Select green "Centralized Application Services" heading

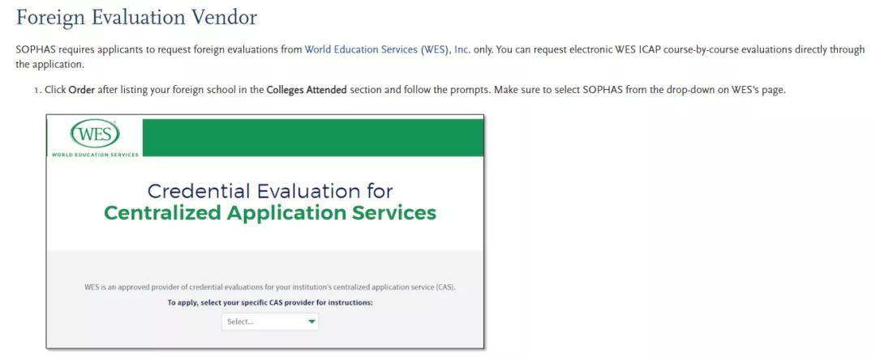(270, 213)
